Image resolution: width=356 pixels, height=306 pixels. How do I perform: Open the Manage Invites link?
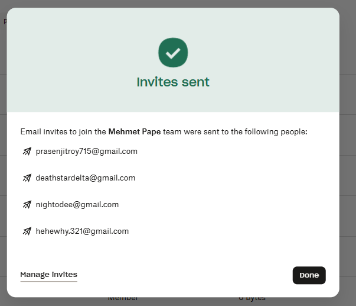(48, 275)
